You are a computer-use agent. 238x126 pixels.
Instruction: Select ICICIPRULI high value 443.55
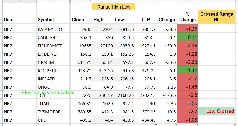click(x=103, y=70)
